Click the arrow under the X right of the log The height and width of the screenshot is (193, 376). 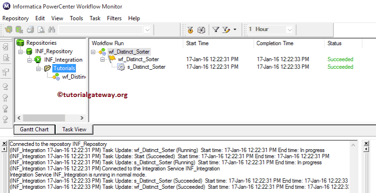(x=366, y=149)
